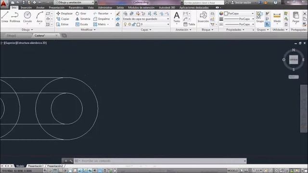Expand the Anotación panel

point(183,30)
